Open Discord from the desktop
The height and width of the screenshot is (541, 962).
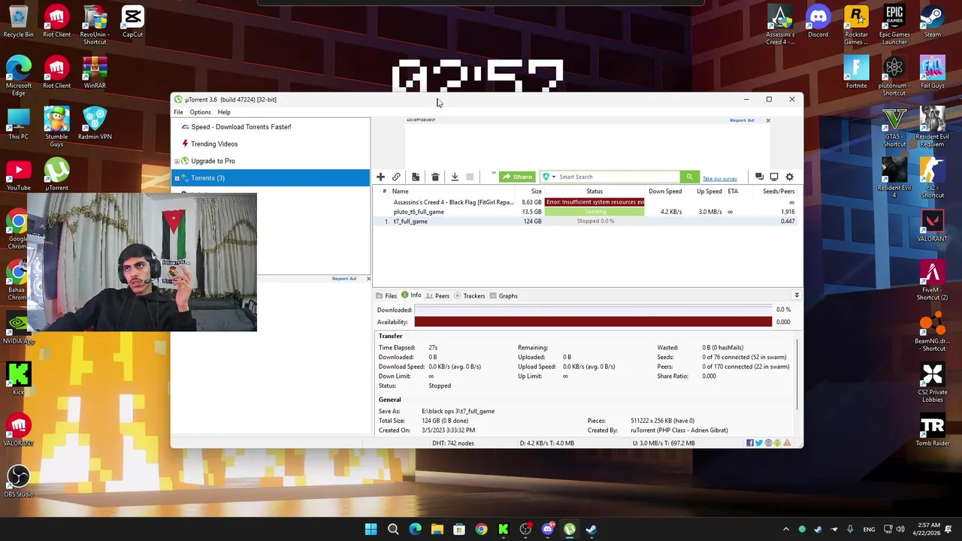pyautogui.click(x=818, y=22)
